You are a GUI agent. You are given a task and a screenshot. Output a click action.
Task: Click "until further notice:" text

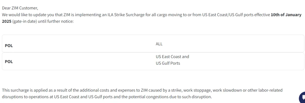pos(56,21)
